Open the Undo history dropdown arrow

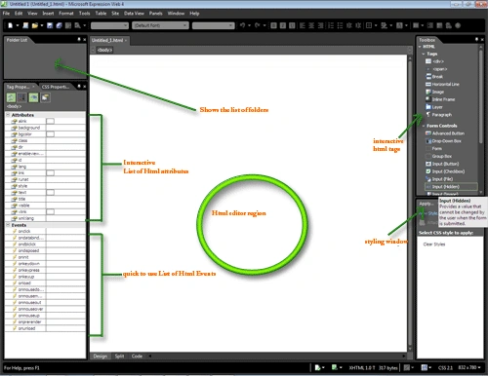tap(249, 25)
